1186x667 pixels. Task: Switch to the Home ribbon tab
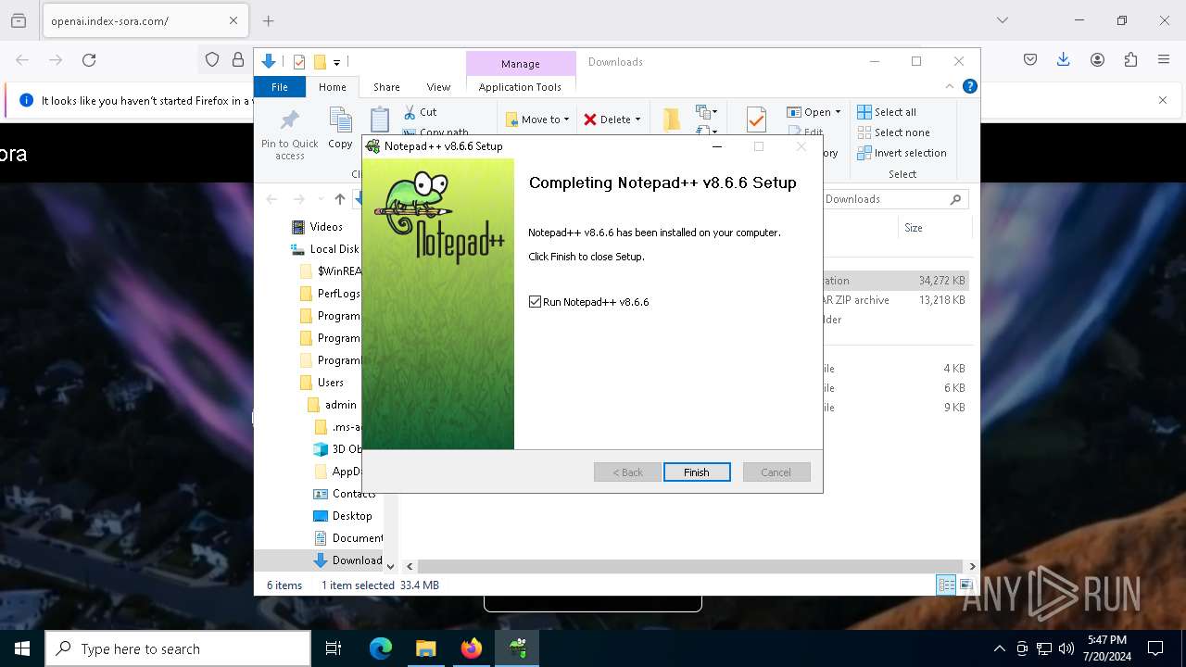332,87
